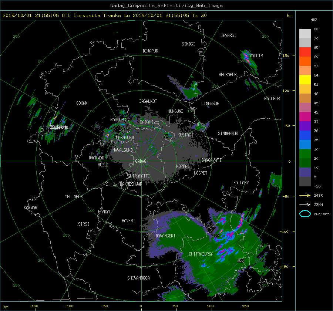Click the SHIVAMOGGA city label
The height and width of the screenshot is (311, 333).
coord(138,278)
